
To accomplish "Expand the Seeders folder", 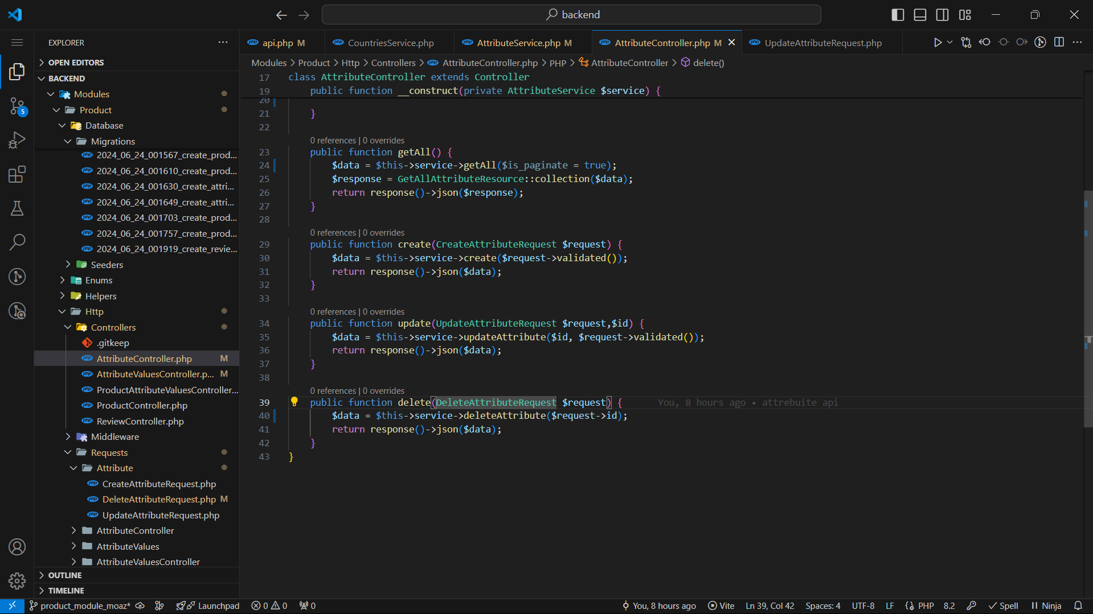I will [x=107, y=265].
